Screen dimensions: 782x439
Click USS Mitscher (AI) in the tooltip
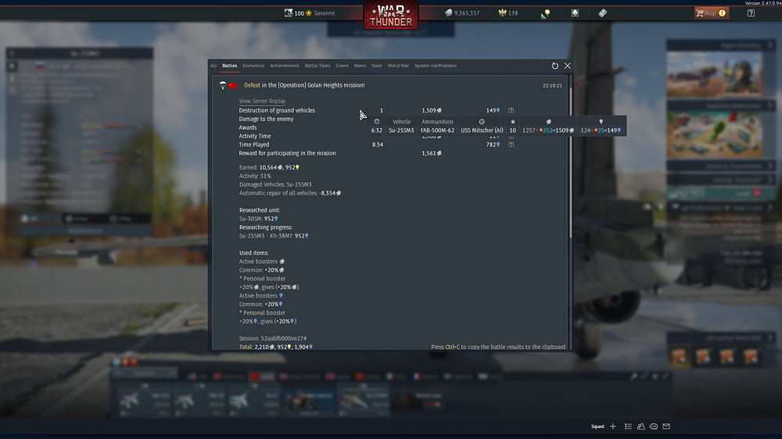(x=482, y=130)
